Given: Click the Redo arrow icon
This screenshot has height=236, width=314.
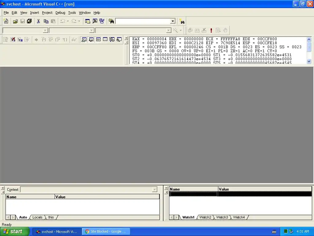Looking at the screenshot, I should coord(74,21).
